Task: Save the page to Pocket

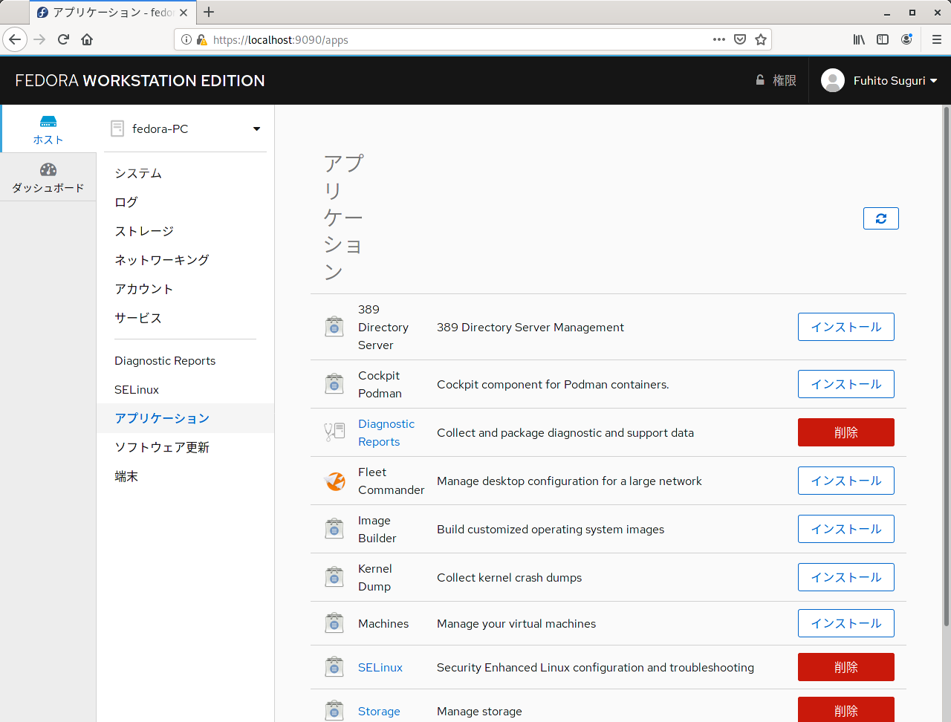Action: [x=740, y=39]
